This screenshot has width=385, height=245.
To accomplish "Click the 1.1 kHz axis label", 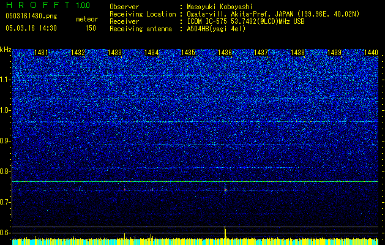I will pos(6,80).
